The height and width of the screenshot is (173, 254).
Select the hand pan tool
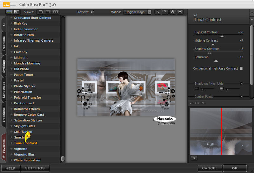(x=173, y=12)
